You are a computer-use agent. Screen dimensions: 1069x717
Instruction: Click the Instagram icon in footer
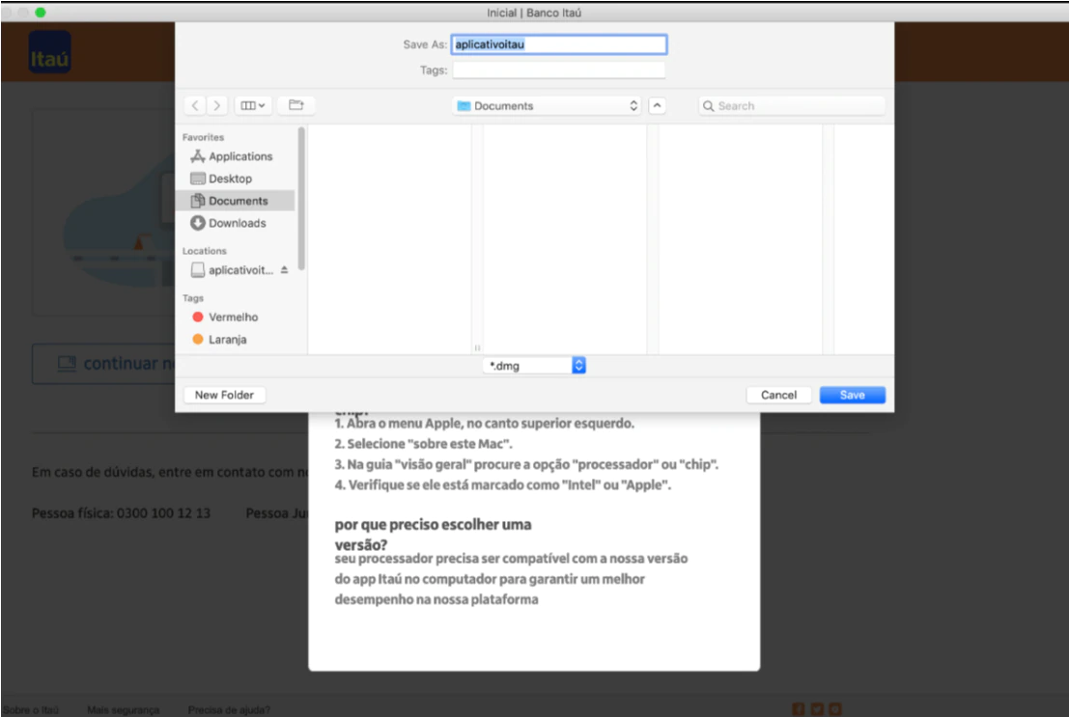pyautogui.click(x=835, y=709)
